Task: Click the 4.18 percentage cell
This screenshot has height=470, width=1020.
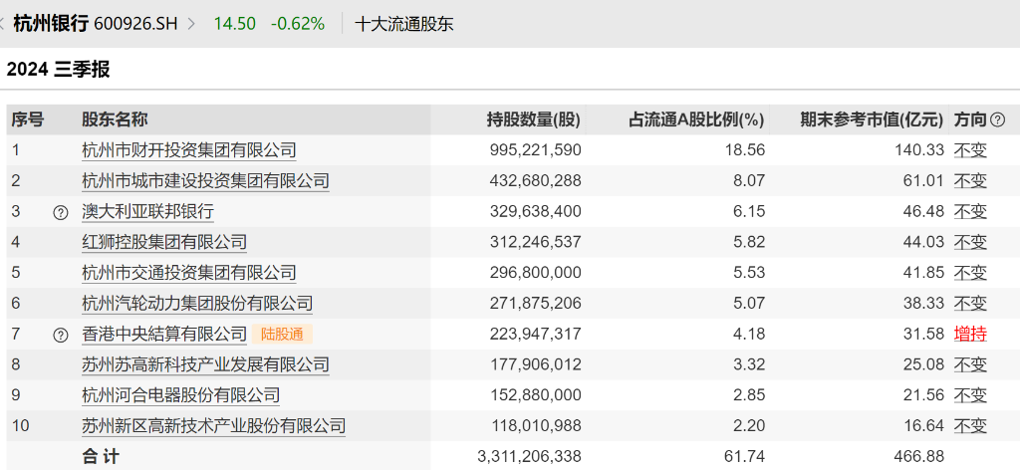Action: 749,335
